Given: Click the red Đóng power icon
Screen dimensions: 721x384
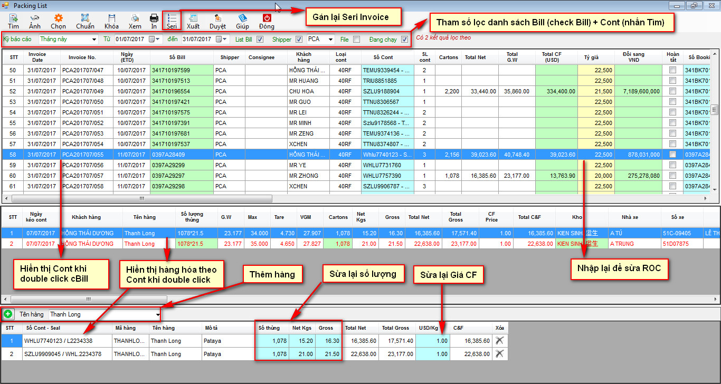Looking at the screenshot, I should coord(267,21).
